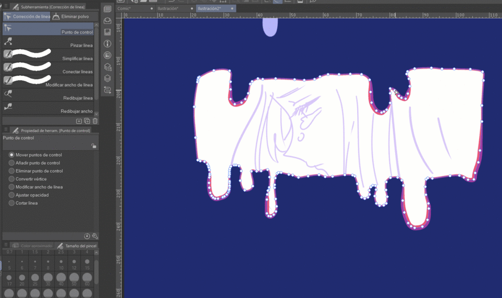Screen dimensions: 502x298
Task: Select the Punto de control subtool
Action: 48,29
